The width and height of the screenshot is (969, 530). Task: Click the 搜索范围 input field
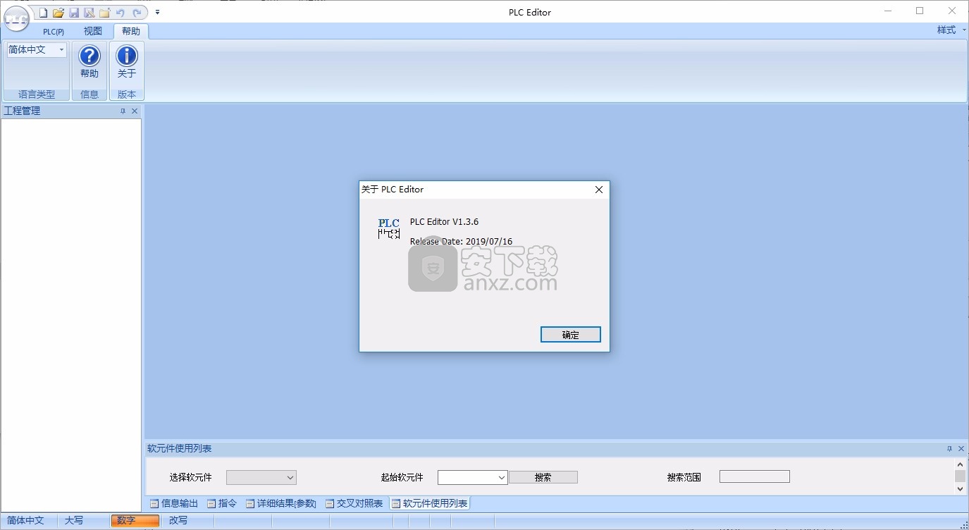[755, 477]
